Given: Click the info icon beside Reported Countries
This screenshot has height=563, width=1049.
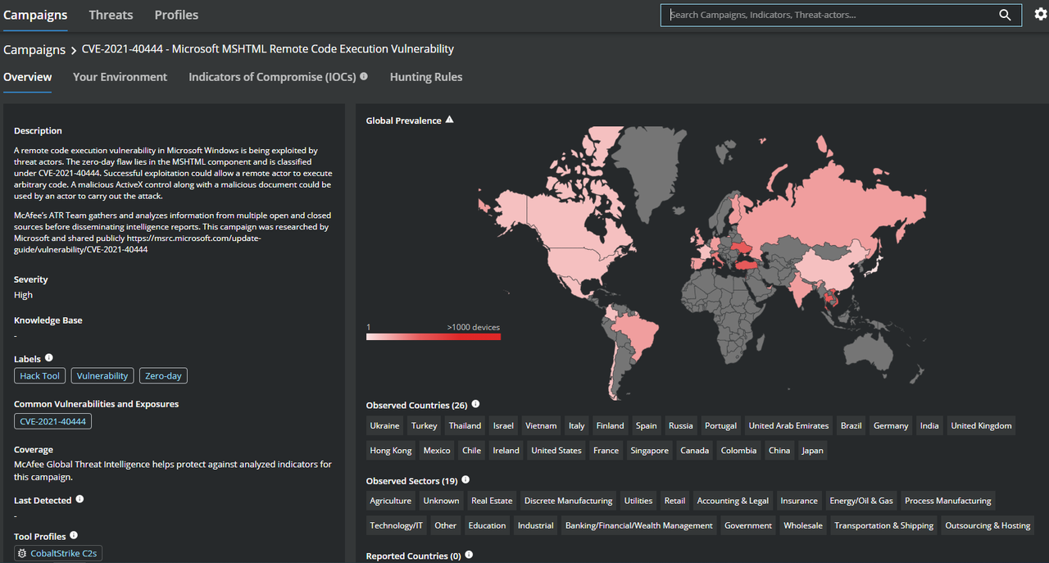Looking at the screenshot, I should tap(469, 555).
